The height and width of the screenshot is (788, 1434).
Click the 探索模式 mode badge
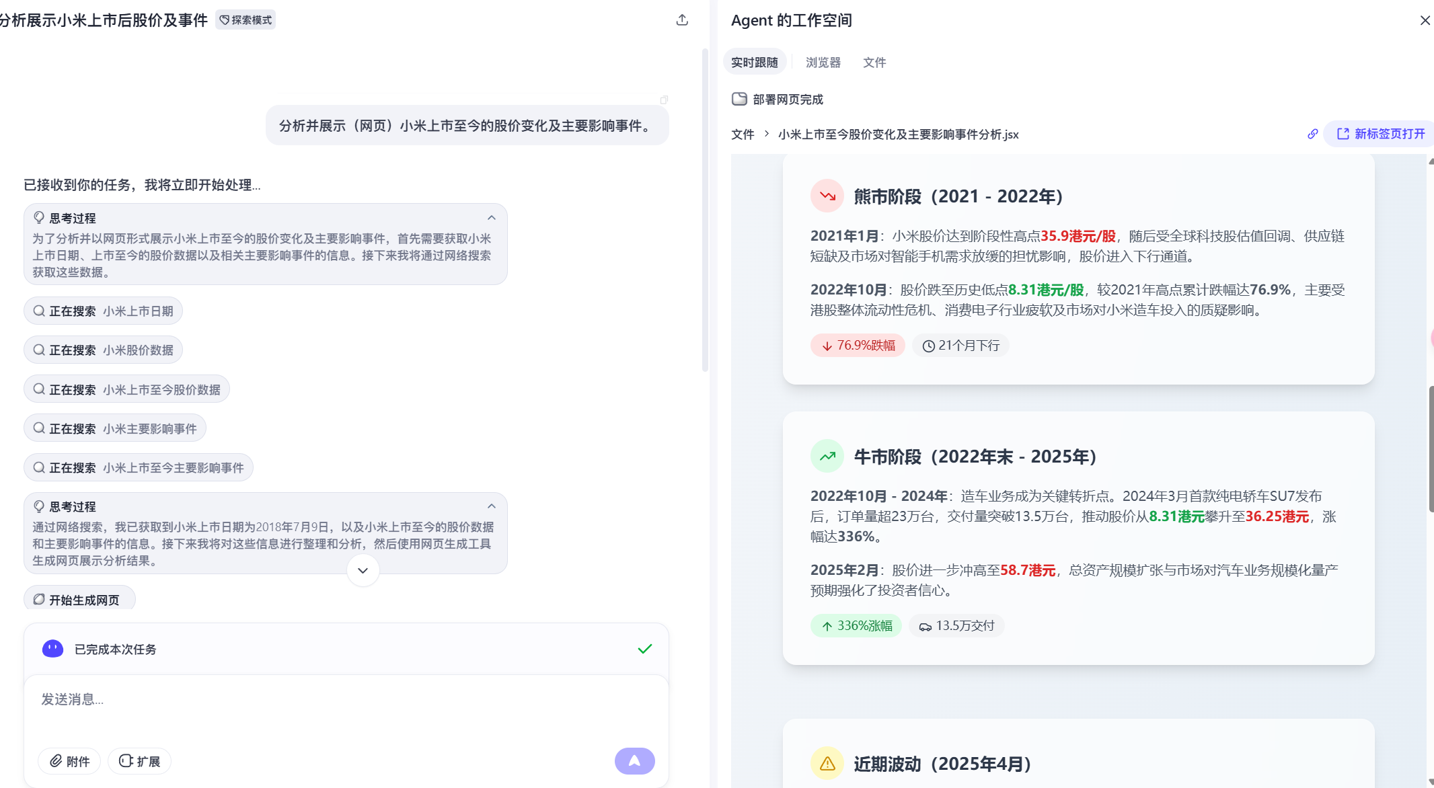[246, 20]
